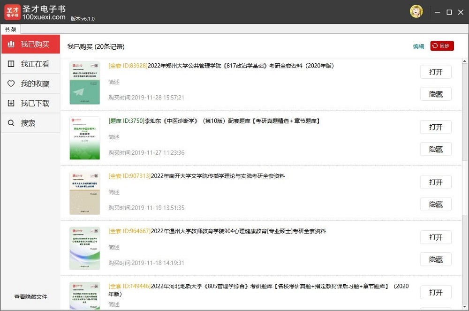This screenshot has height=311, width=469.
Task: Click the 圣才电子书 logo icon
Action: tap(13, 12)
